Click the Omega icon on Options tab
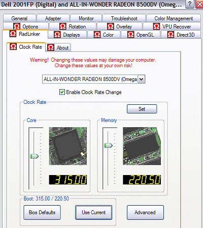 coord(17,26)
